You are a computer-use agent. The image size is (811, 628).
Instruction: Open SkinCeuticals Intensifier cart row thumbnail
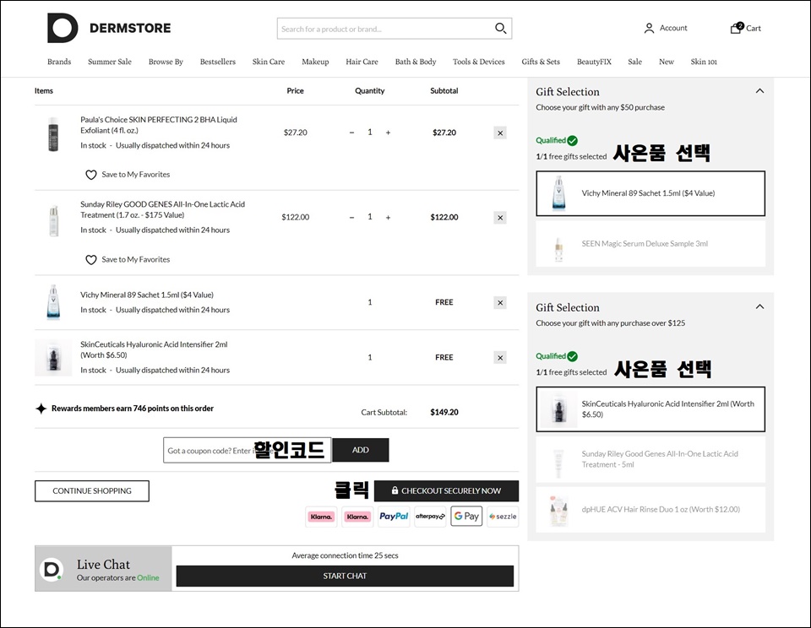[x=53, y=358]
